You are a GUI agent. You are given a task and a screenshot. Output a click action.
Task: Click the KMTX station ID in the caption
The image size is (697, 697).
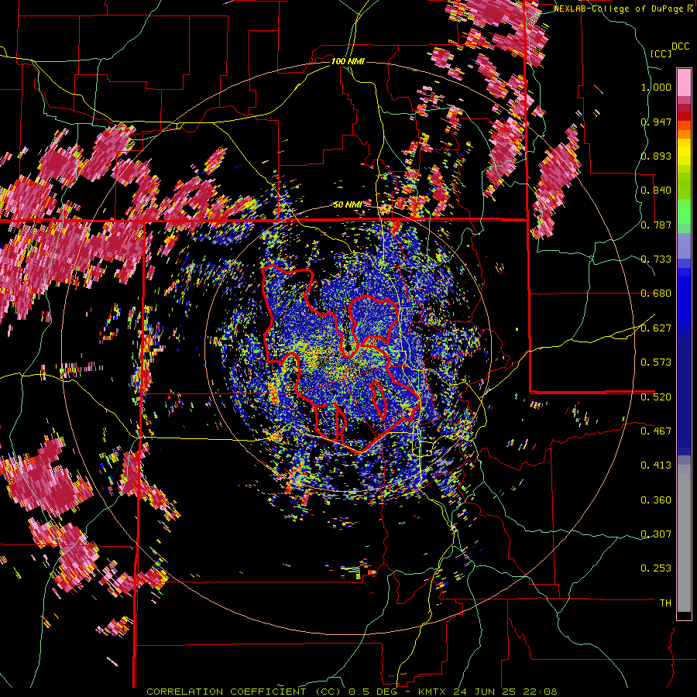coord(434,692)
